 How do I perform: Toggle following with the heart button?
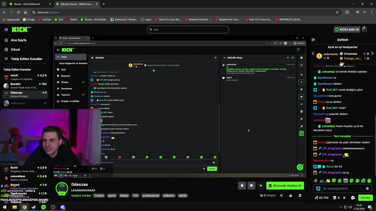point(251,186)
